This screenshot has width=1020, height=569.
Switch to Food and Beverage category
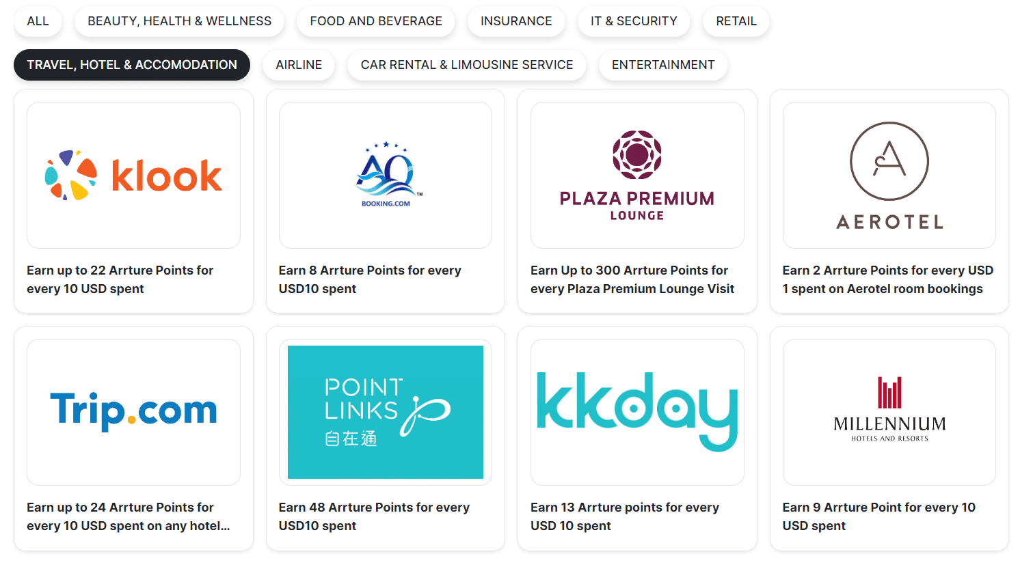[x=376, y=21]
